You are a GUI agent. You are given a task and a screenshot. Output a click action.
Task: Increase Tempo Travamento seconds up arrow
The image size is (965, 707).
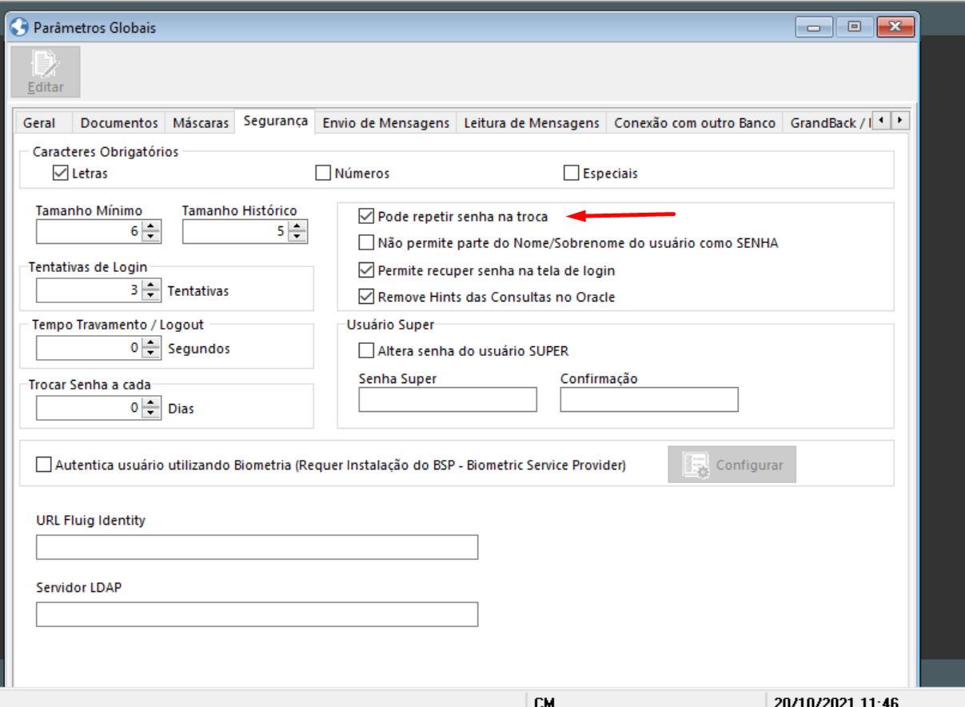[x=152, y=343]
